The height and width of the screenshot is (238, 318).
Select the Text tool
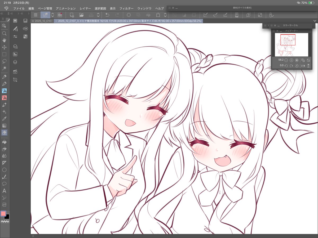4,191
